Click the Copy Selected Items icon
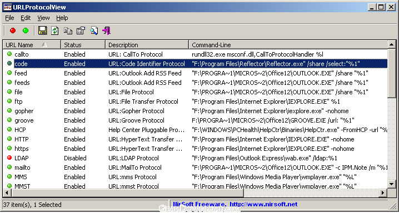The image size is (399, 213). (68, 31)
